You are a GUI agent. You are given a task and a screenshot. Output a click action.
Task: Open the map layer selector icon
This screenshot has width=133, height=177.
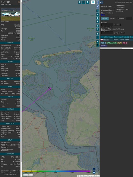[x=93, y=2]
